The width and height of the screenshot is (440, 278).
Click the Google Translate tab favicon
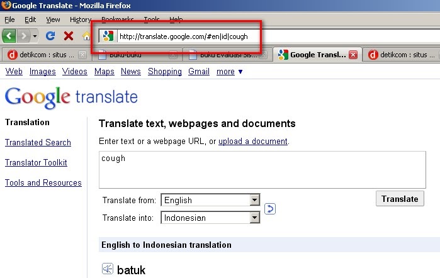point(283,55)
